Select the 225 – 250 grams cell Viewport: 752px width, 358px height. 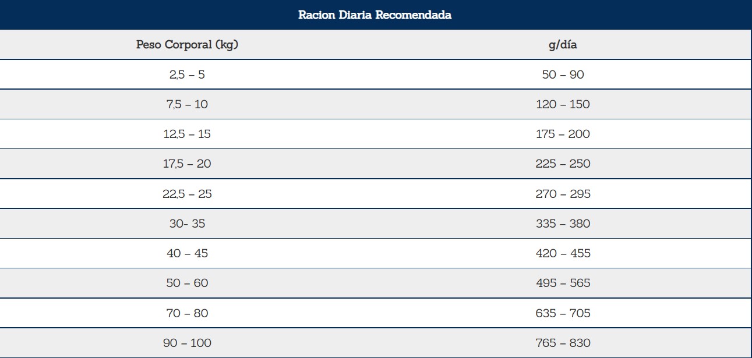pos(563,164)
